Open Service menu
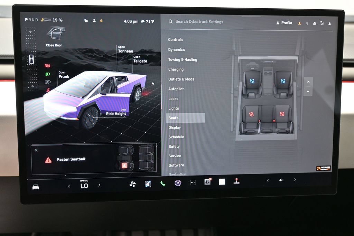 [x=175, y=156]
